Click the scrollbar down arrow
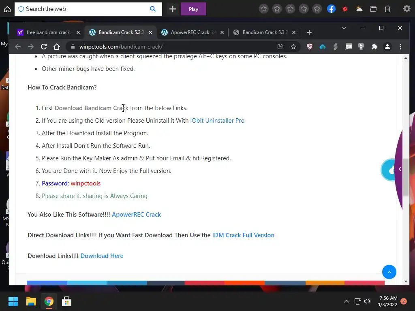 [406, 281]
